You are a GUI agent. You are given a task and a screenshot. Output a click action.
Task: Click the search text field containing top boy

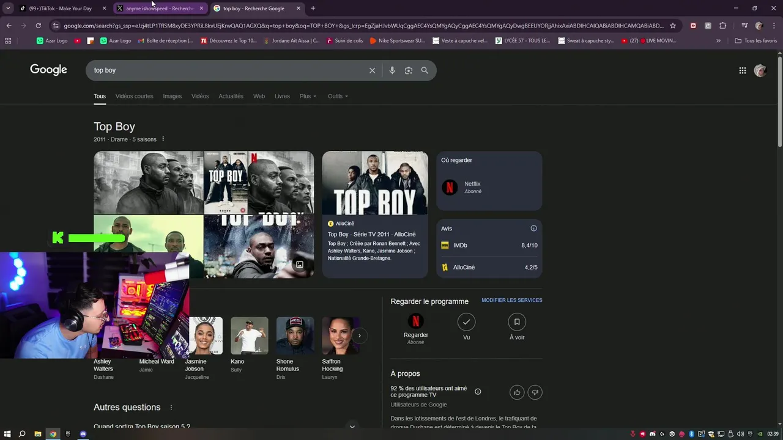[226, 70]
